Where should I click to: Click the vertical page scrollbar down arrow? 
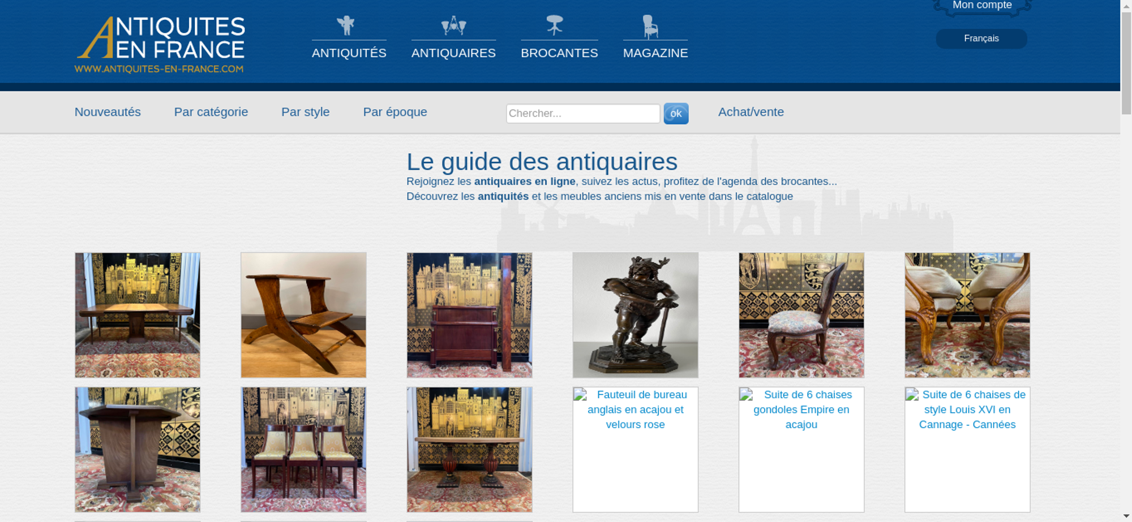1126,516
